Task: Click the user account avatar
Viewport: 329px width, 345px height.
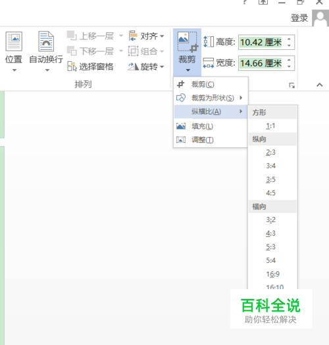Action: click(x=320, y=18)
